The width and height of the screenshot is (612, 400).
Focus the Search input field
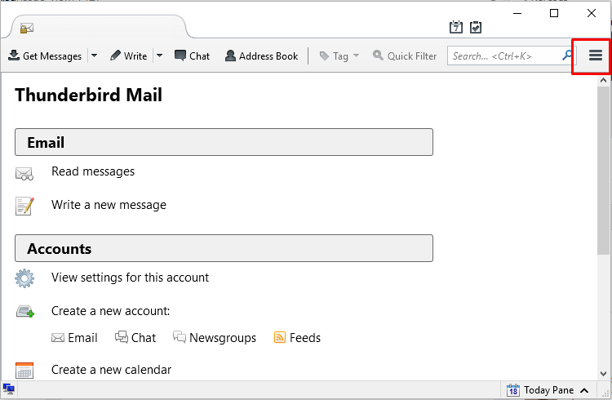[505, 56]
